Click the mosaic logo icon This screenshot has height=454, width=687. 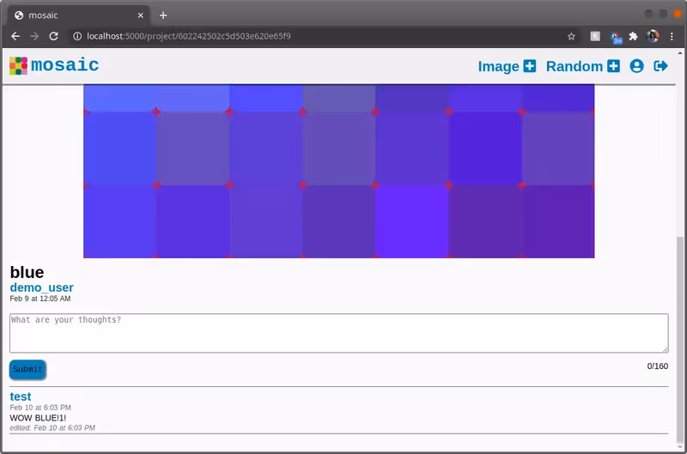pyautogui.click(x=18, y=66)
